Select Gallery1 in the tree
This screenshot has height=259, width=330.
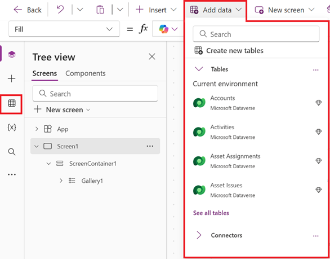(x=92, y=181)
